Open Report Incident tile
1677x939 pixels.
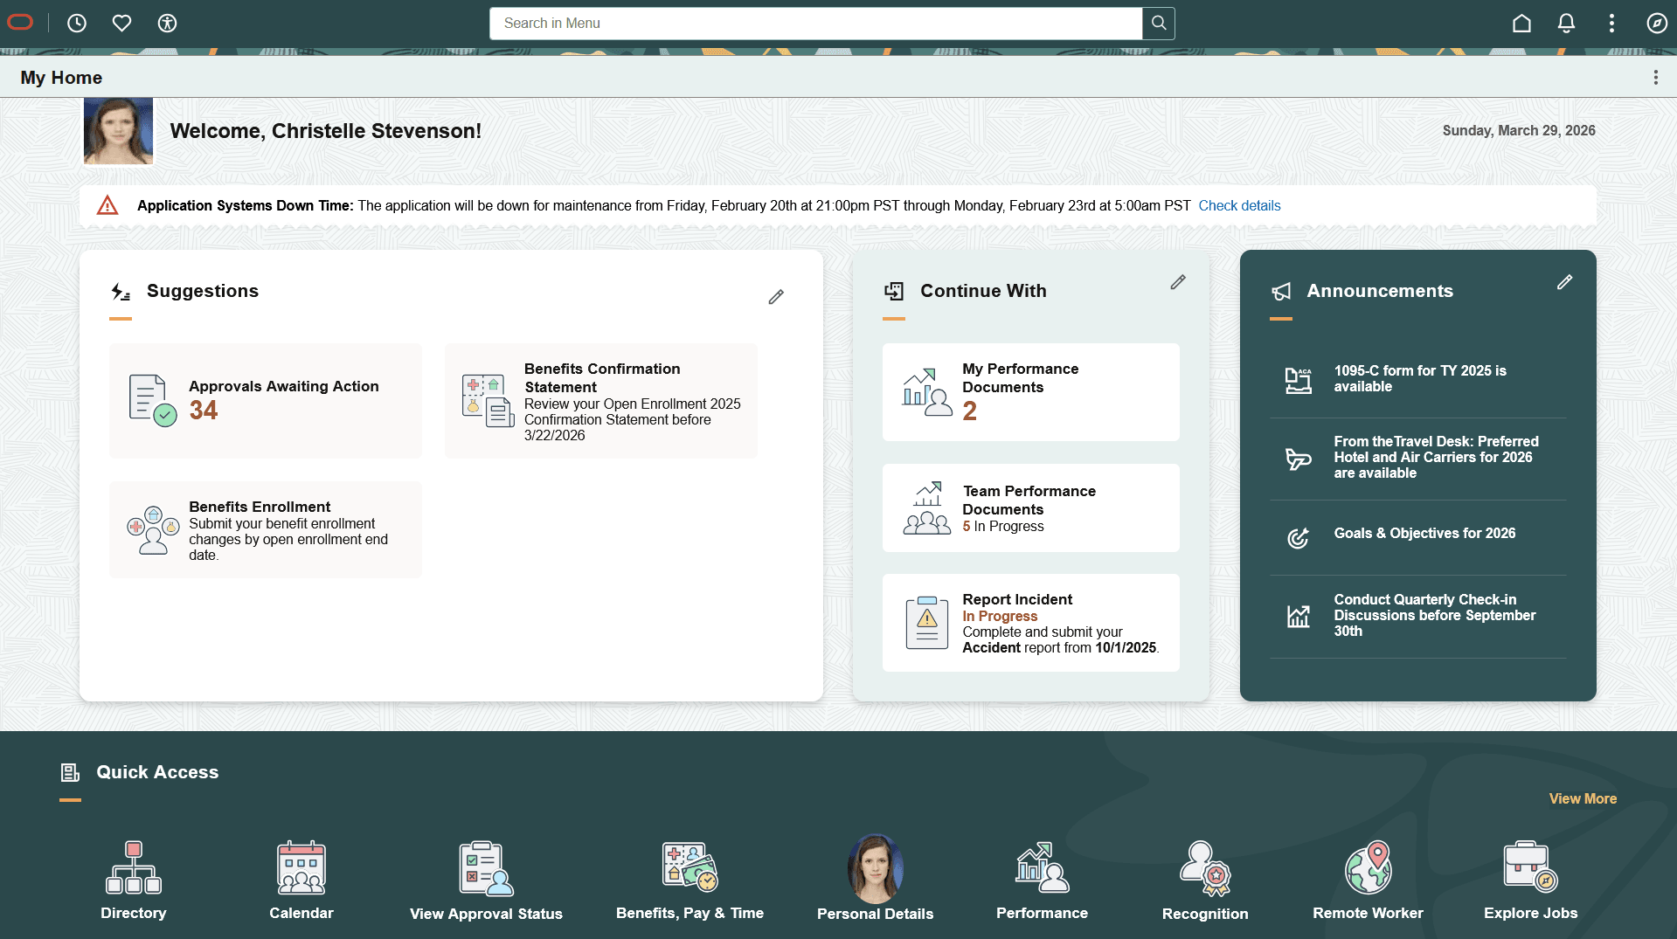tap(1031, 623)
